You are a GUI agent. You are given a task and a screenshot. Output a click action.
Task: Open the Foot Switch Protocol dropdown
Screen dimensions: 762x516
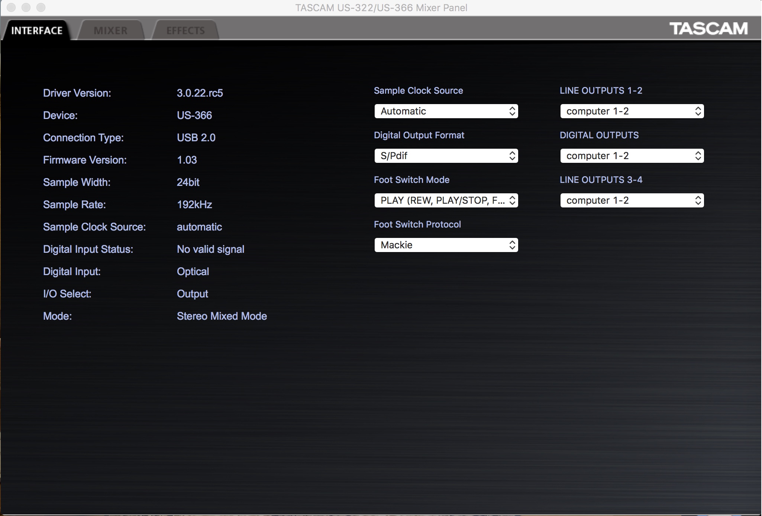click(x=446, y=245)
